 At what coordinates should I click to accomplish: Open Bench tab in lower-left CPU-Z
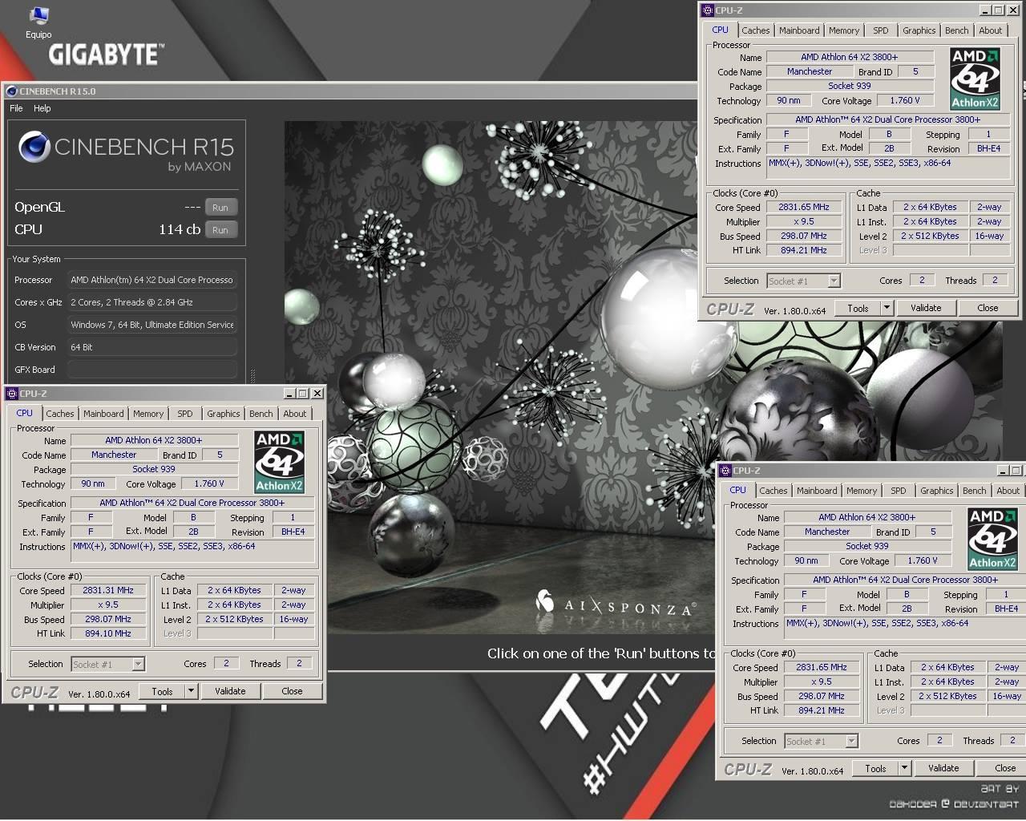click(261, 414)
